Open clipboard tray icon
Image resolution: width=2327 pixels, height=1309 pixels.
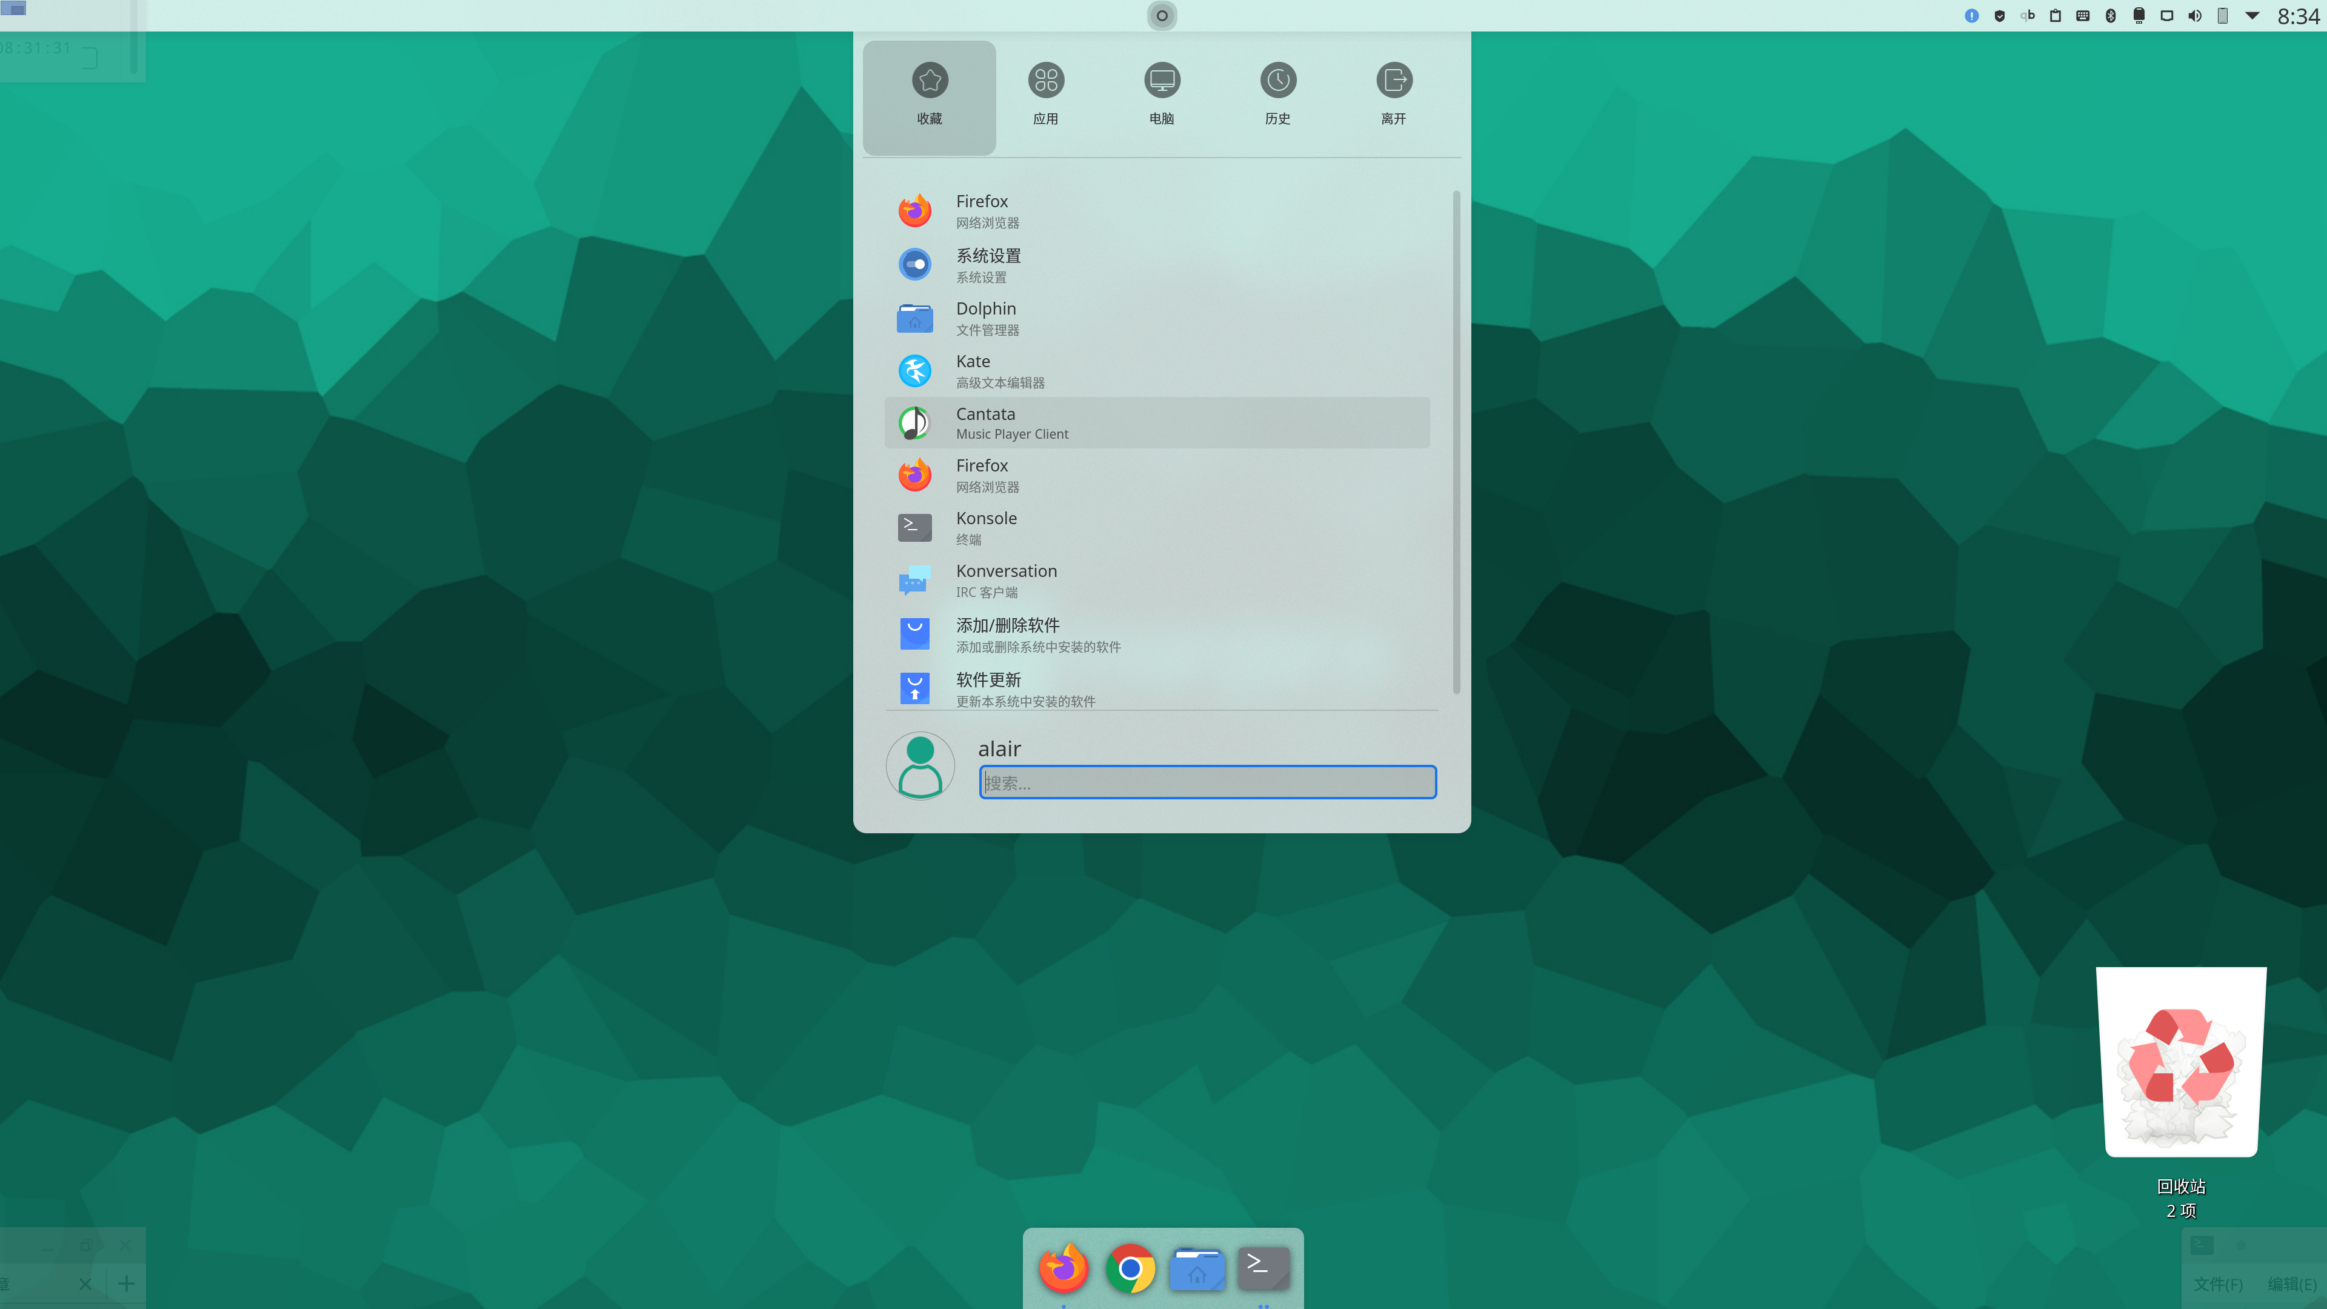coord(2055,15)
